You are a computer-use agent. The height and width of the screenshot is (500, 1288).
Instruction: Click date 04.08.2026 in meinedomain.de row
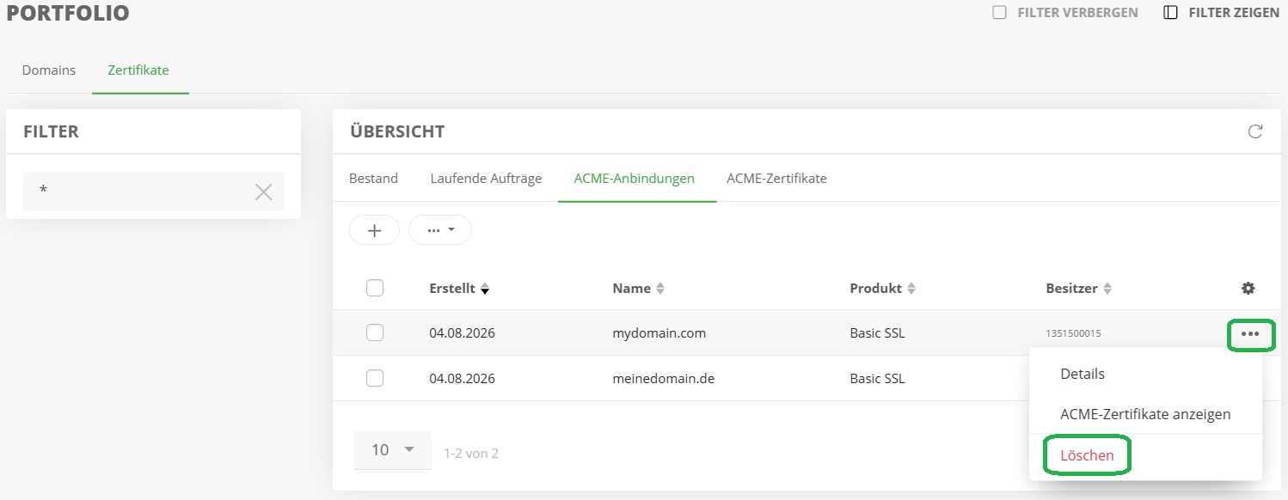click(x=463, y=378)
